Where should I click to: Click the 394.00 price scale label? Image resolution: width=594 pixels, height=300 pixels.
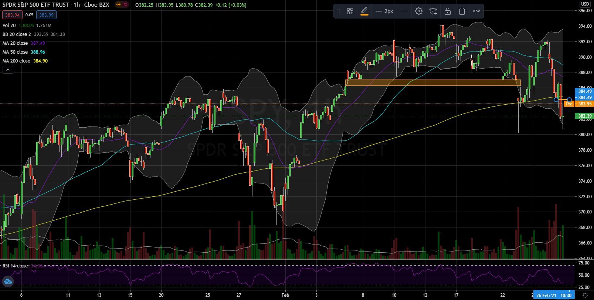585,26
